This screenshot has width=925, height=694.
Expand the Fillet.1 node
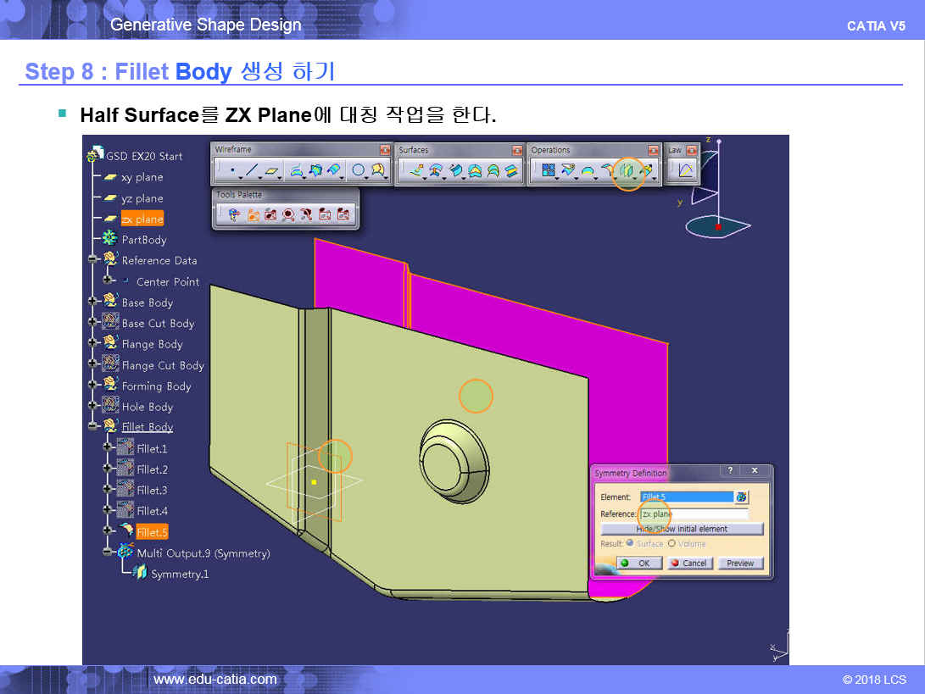click(108, 447)
